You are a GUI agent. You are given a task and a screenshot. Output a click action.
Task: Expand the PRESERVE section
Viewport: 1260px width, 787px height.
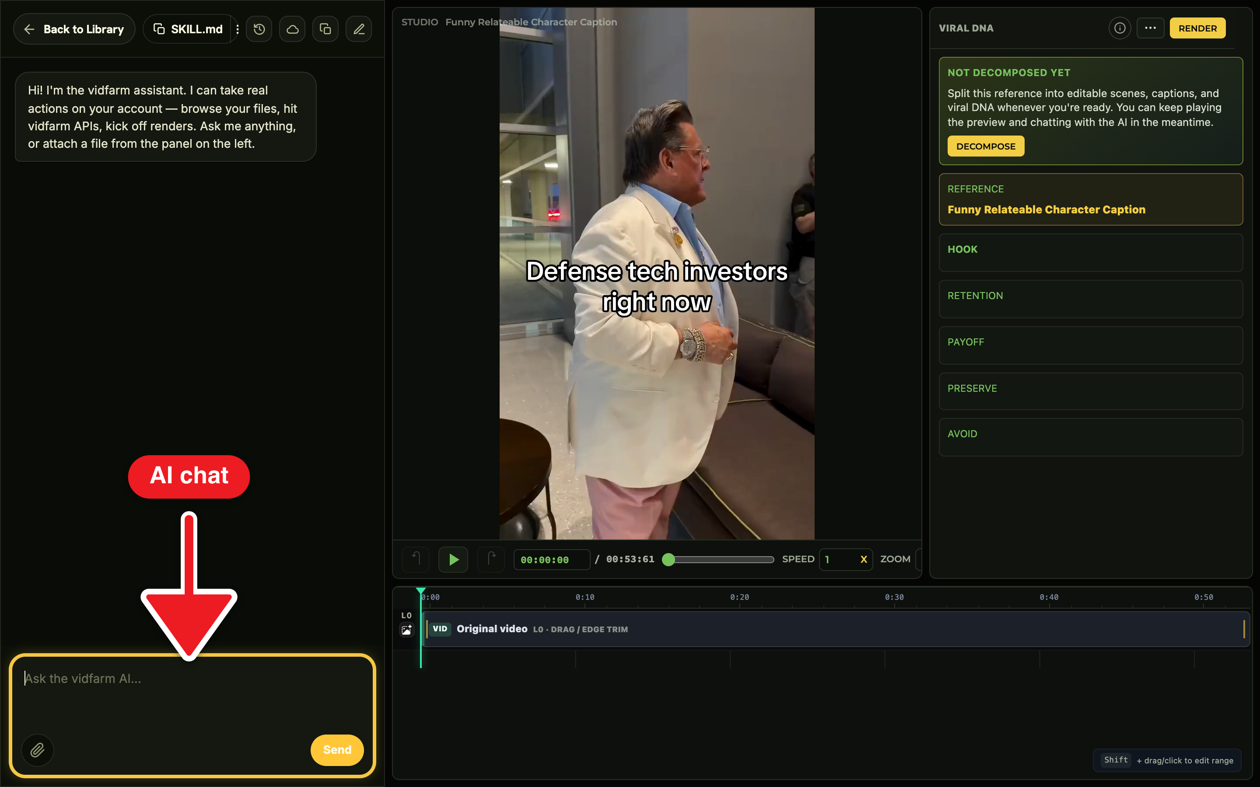1090,391
